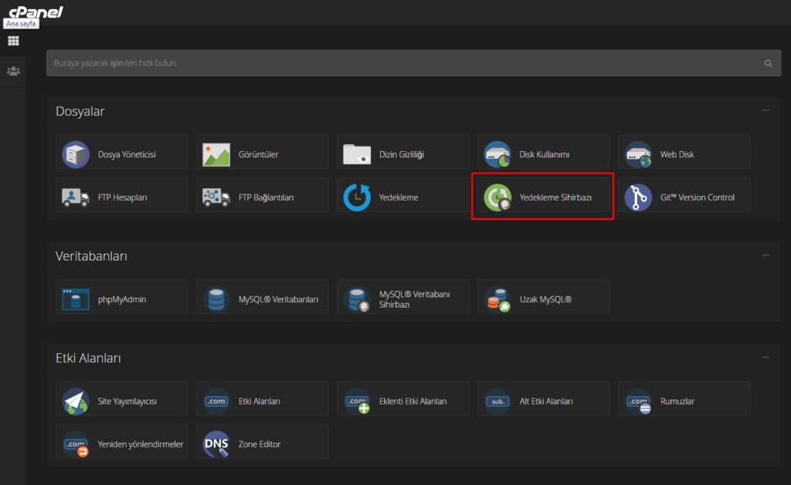Click the FTP Hesapları link text
791x485 pixels.
123,197
